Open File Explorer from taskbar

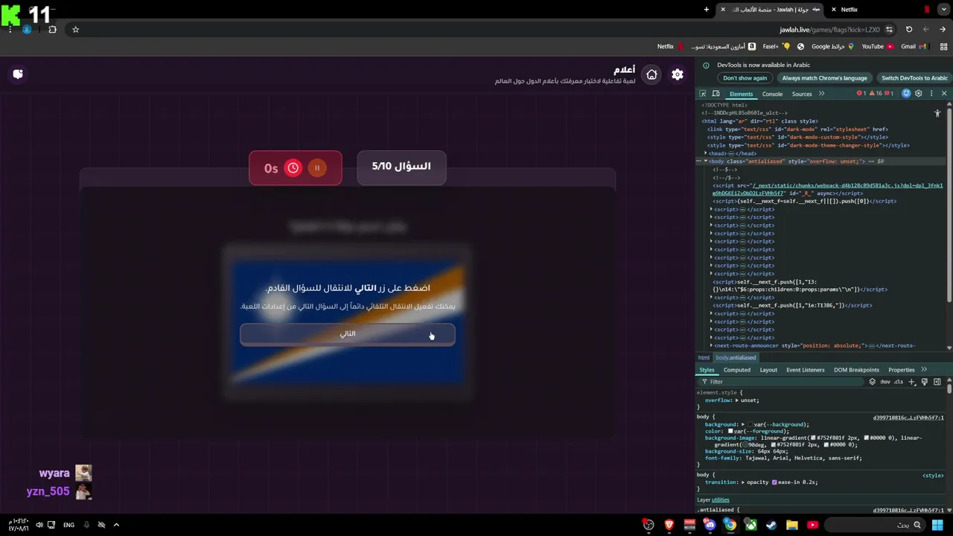point(791,525)
